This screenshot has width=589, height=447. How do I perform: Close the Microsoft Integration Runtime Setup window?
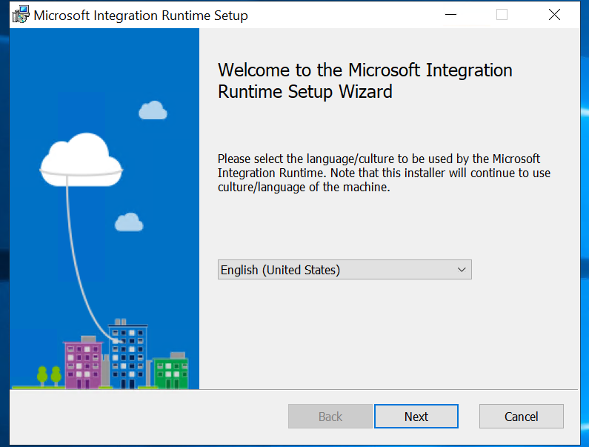(554, 15)
